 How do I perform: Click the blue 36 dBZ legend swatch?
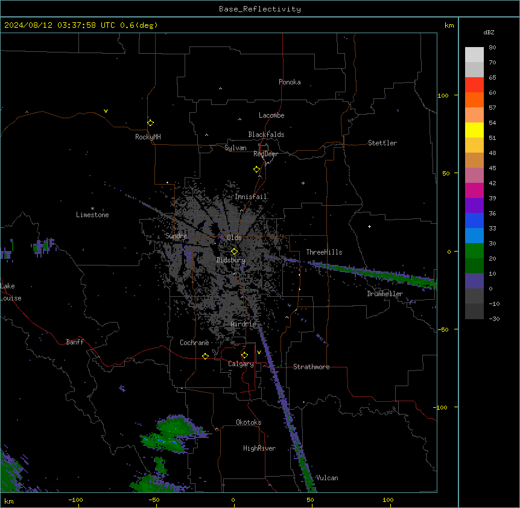[x=474, y=220]
